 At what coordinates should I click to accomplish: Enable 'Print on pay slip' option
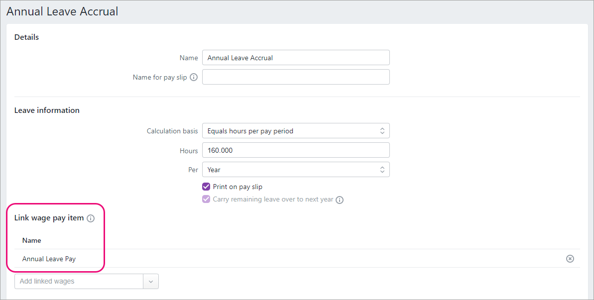click(x=206, y=187)
